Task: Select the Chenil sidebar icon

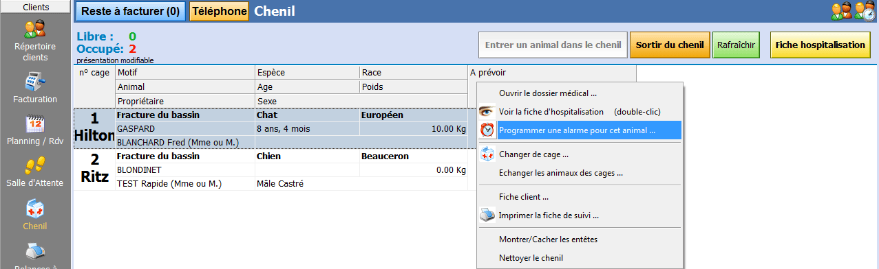Action: pos(35,209)
